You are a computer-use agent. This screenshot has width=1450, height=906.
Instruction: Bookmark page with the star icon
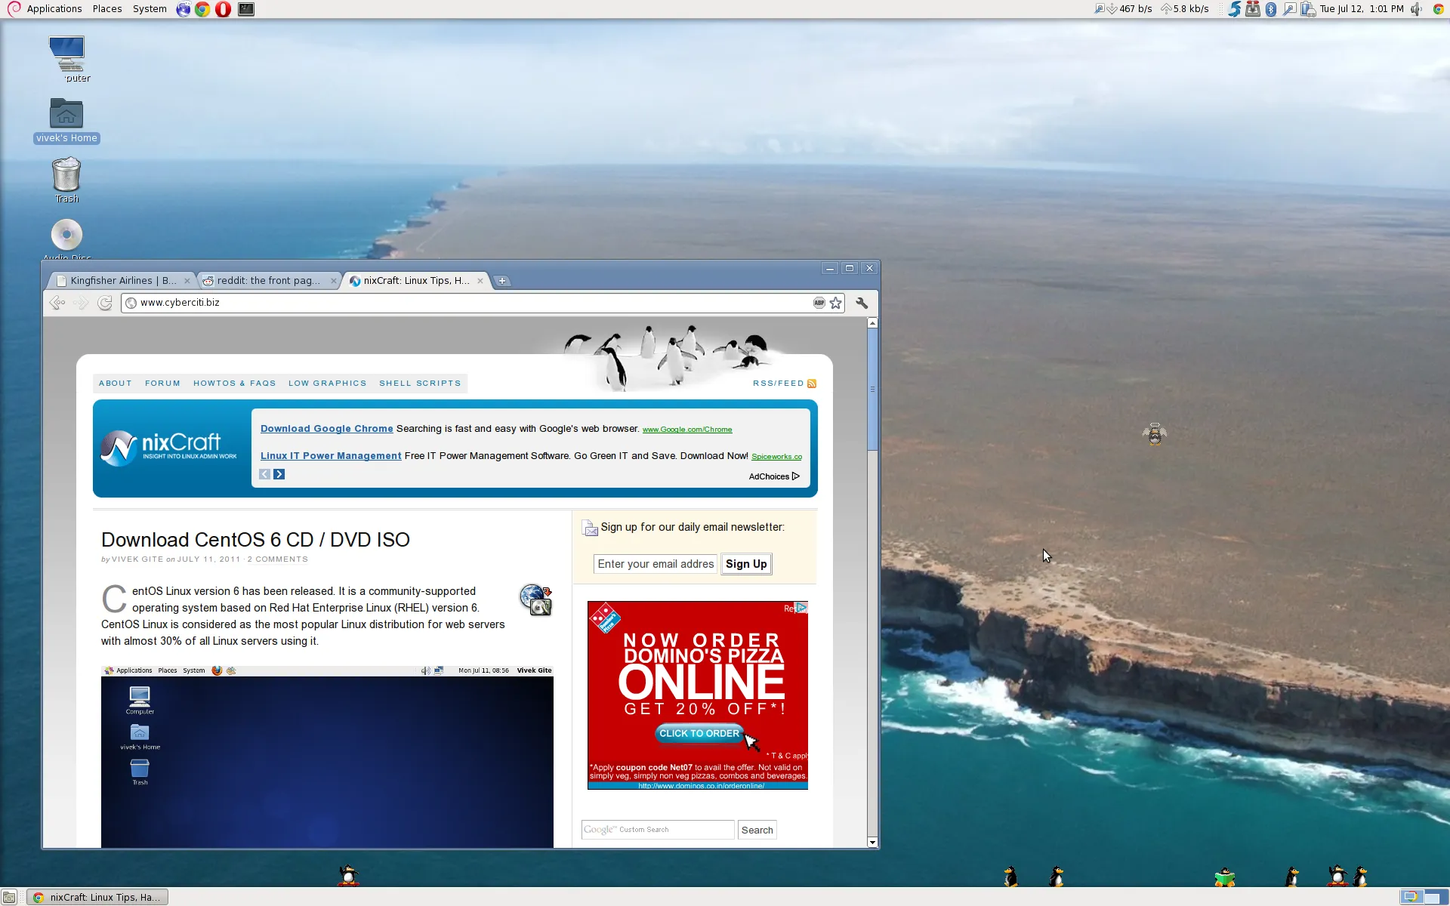[836, 303]
